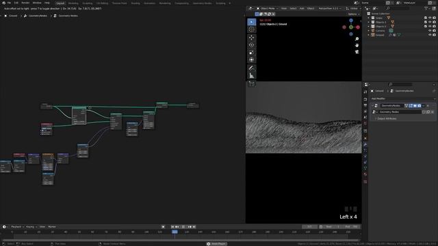Remove the GeometryNodes modifier with X button
The image size is (438, 246).
428,106
